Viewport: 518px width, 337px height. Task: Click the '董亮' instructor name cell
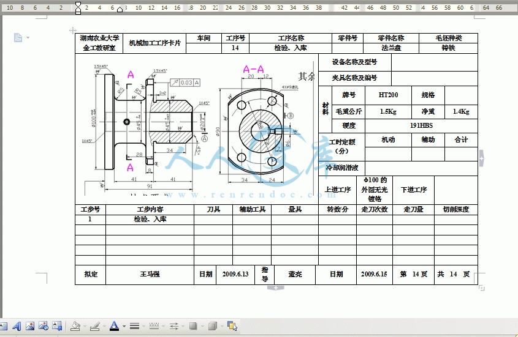point(295,275)
